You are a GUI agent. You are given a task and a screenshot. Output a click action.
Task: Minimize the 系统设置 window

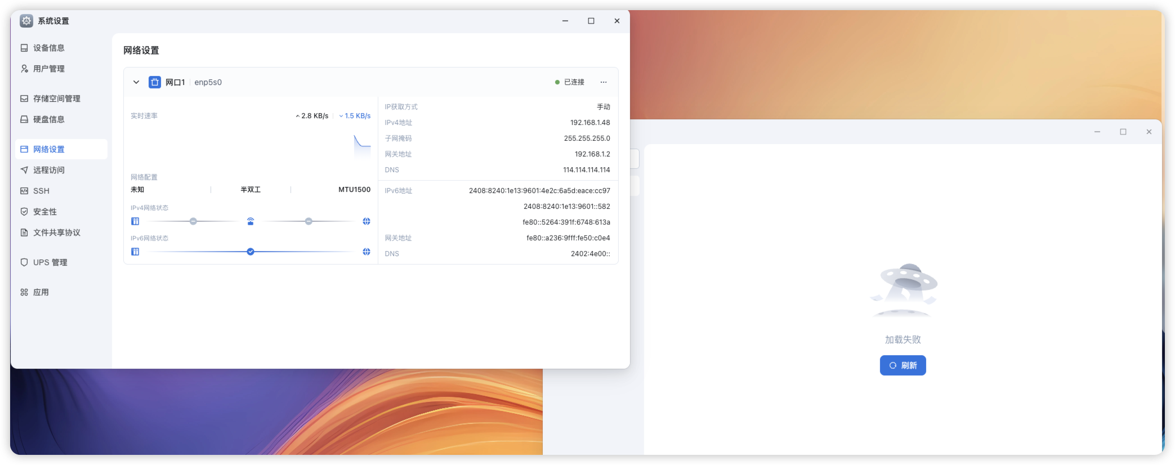click(565, 21)
